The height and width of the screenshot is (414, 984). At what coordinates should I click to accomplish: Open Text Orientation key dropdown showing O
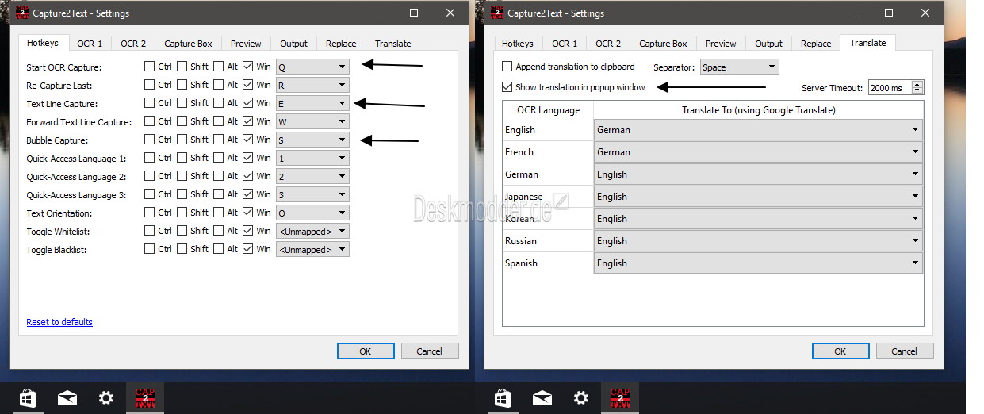312,213
